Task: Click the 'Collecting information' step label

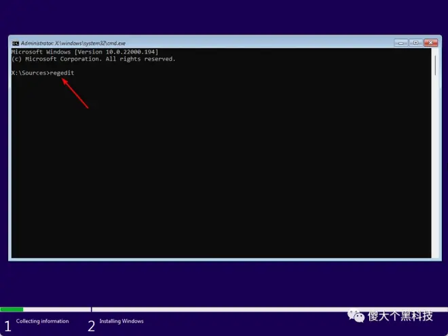Action: coord(42,321)
